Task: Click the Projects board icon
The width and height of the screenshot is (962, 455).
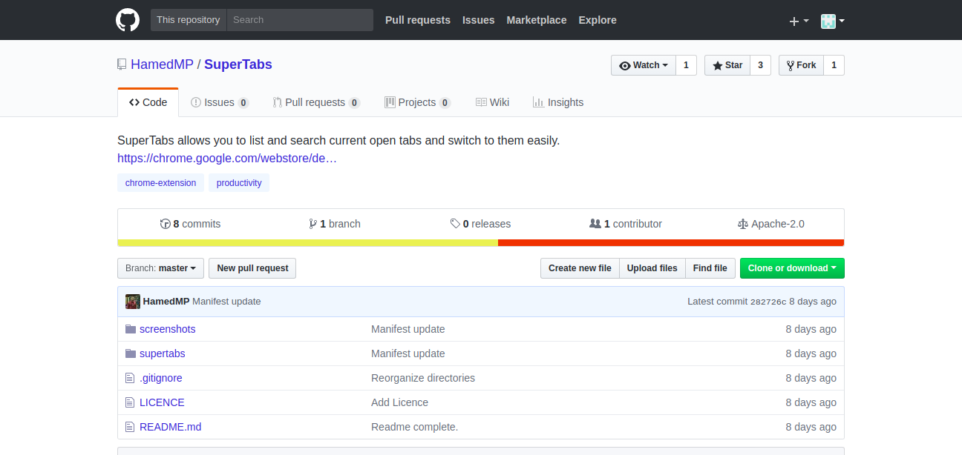Action: 390,102
